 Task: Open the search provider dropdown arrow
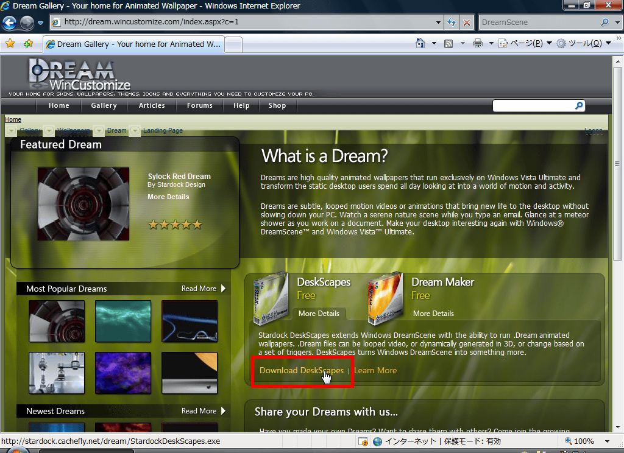pyautogui.click(x=617, y=23)
